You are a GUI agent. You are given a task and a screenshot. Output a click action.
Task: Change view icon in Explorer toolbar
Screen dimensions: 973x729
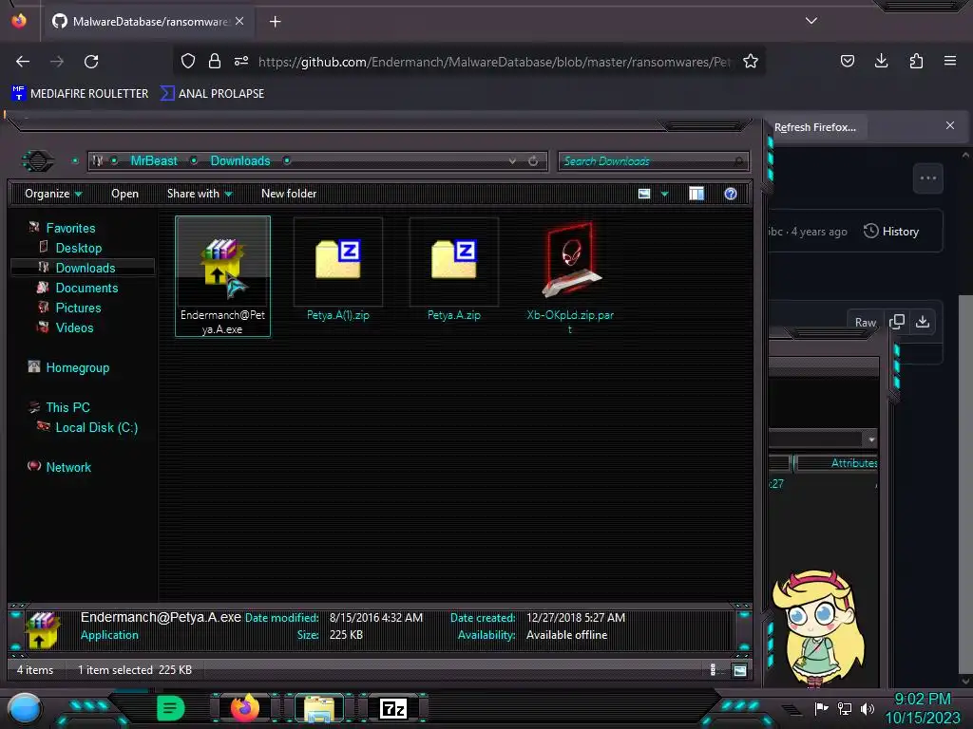[x=644, y=194]
